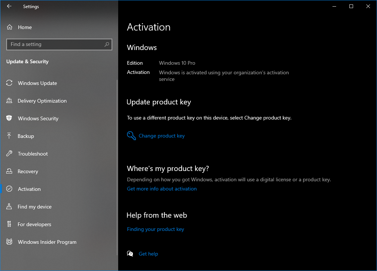Click the key icon beside Change product key

[131, 136]
